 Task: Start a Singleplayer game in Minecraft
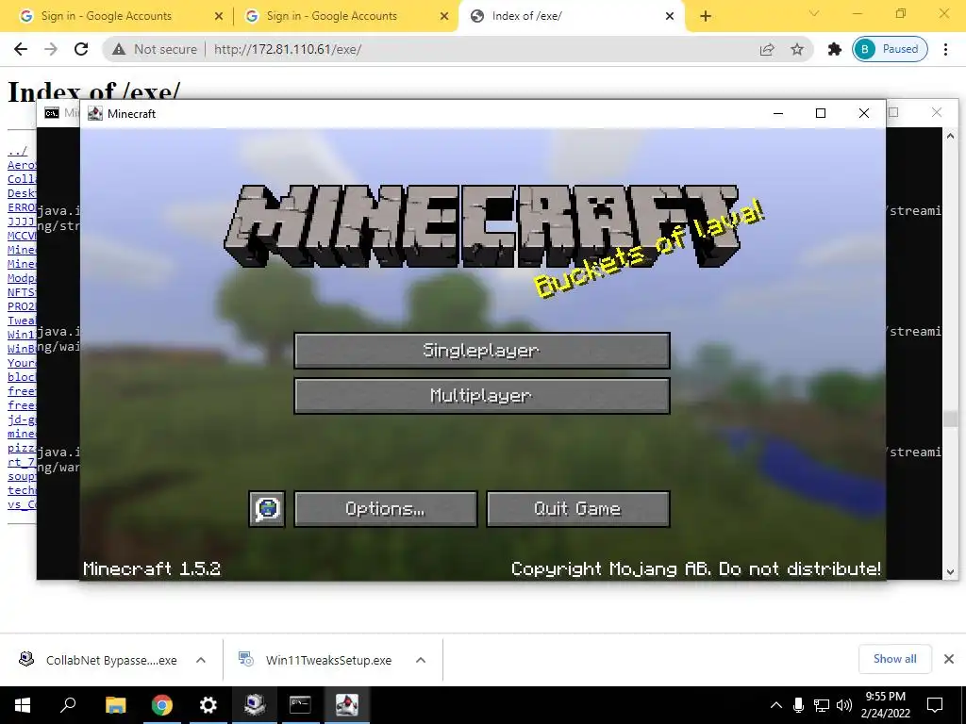(482, 351)
